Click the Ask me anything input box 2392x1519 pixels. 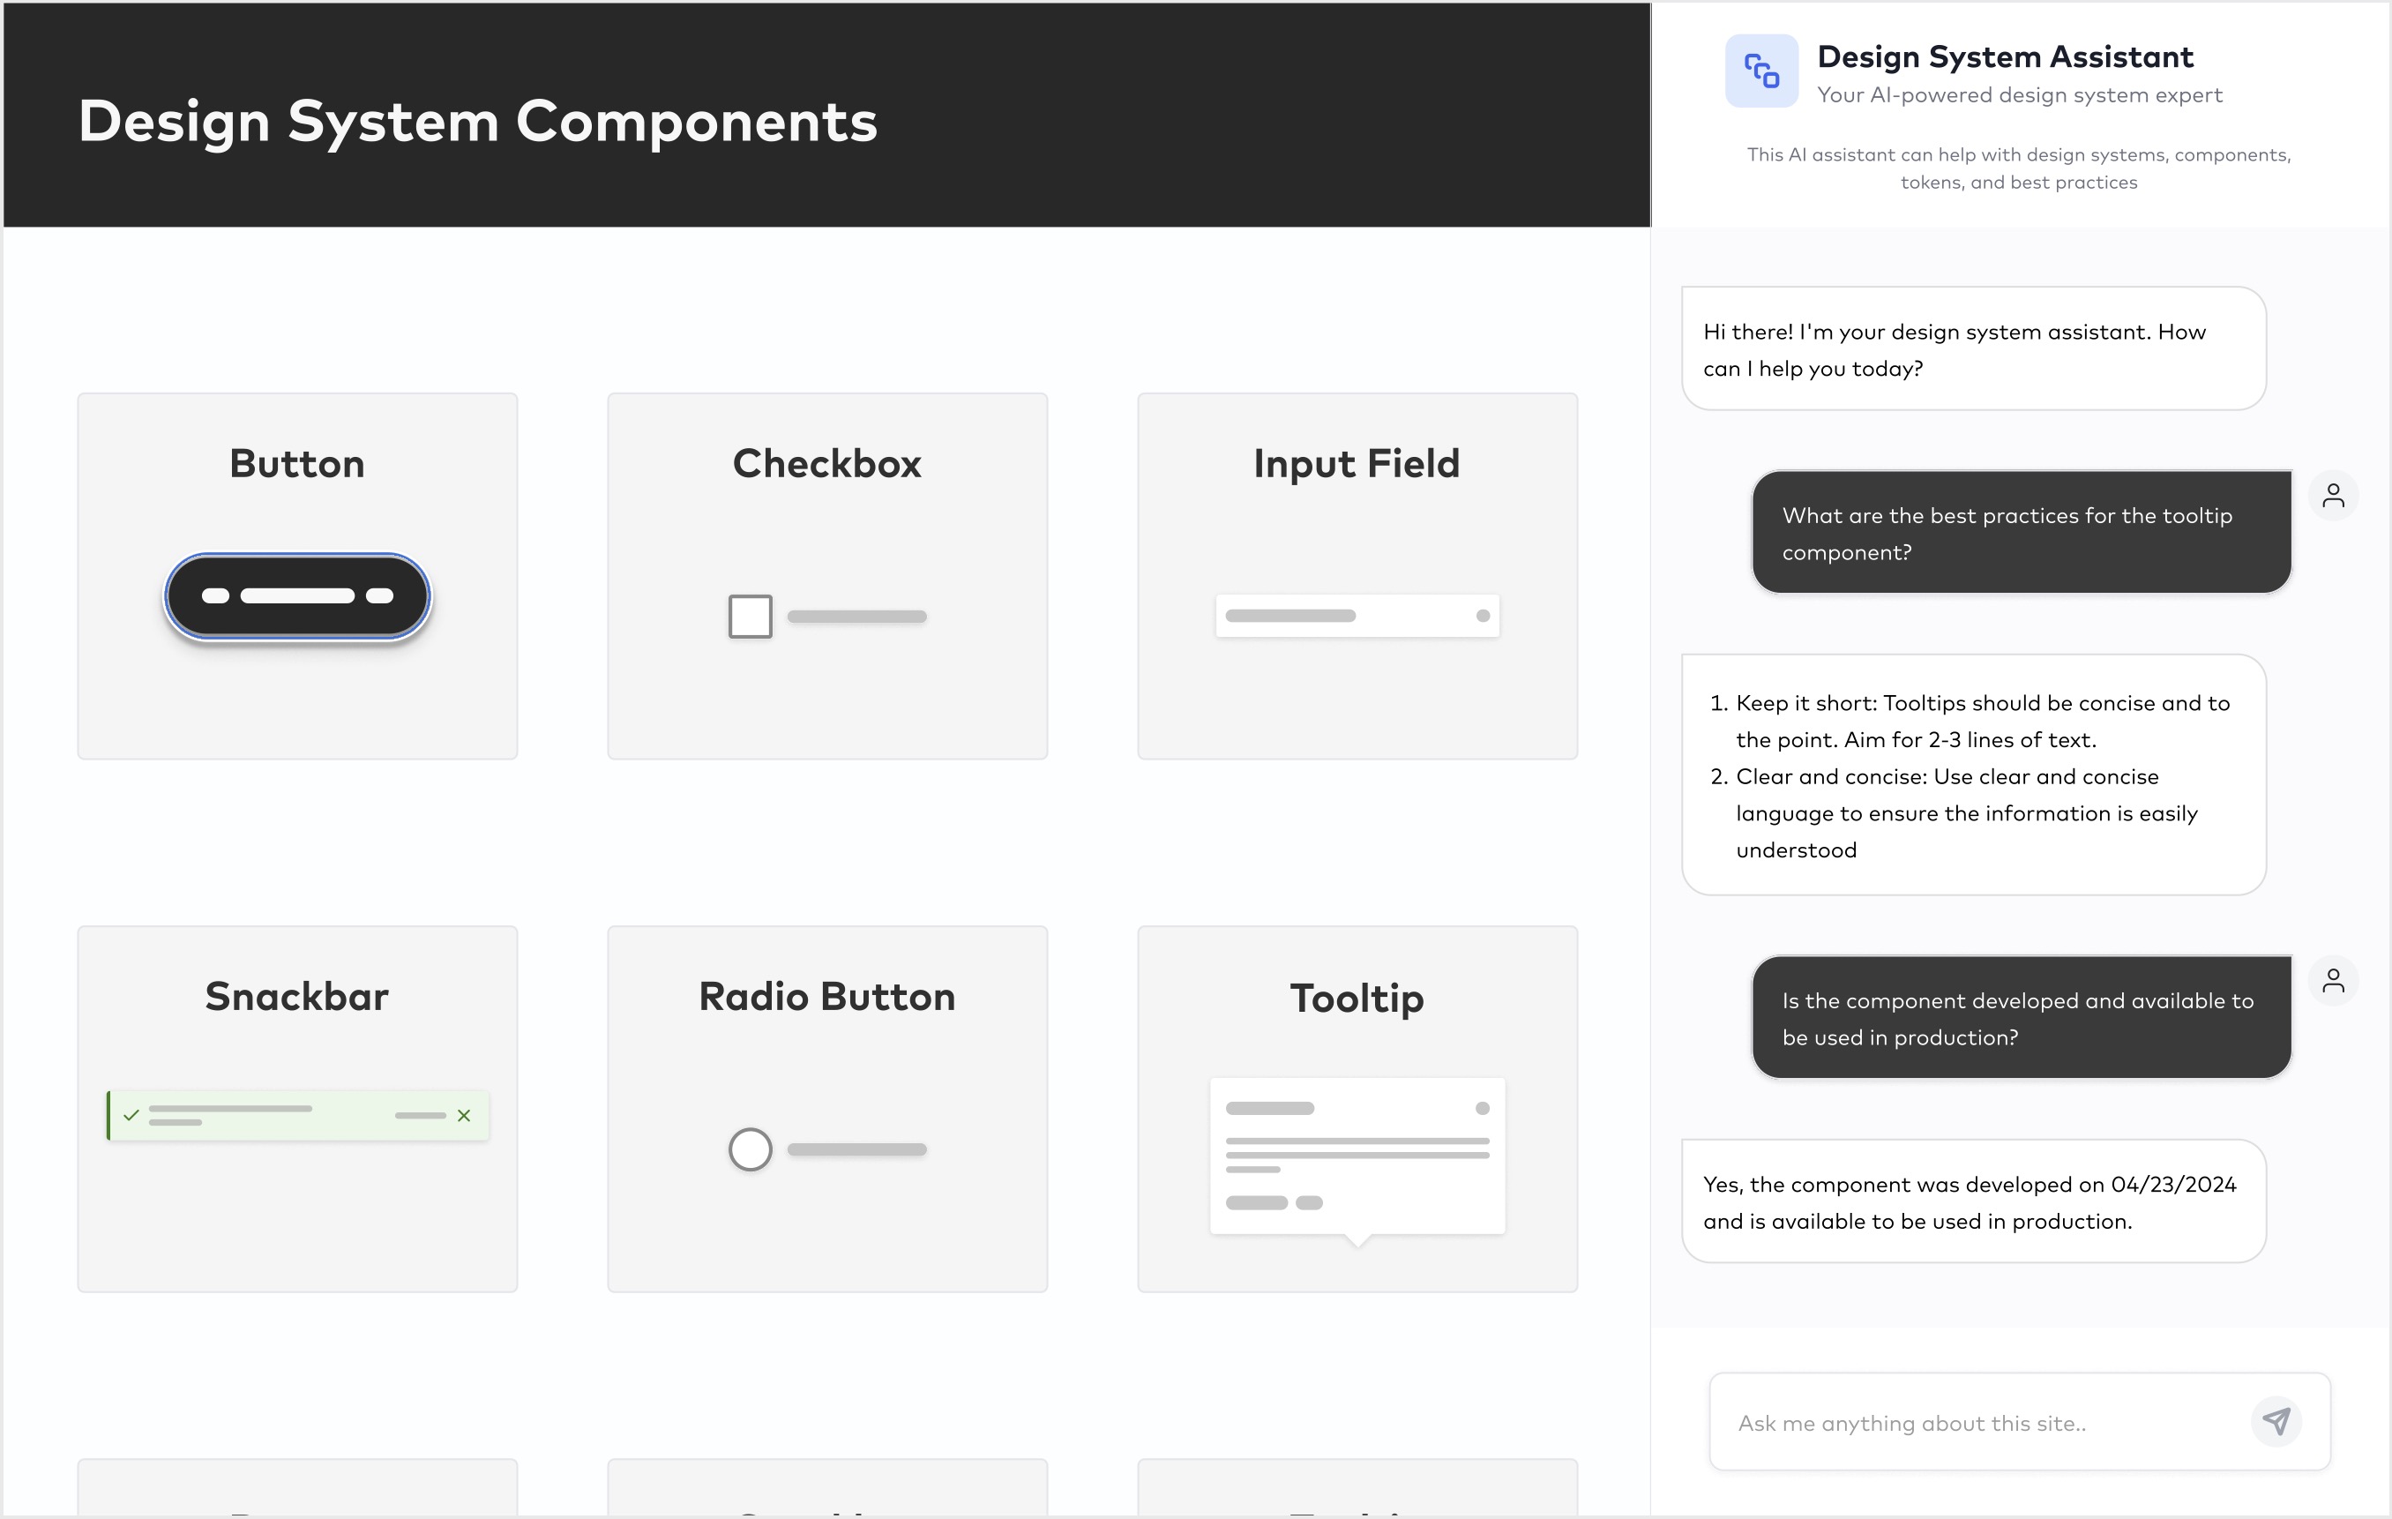coord(1977,1423)
